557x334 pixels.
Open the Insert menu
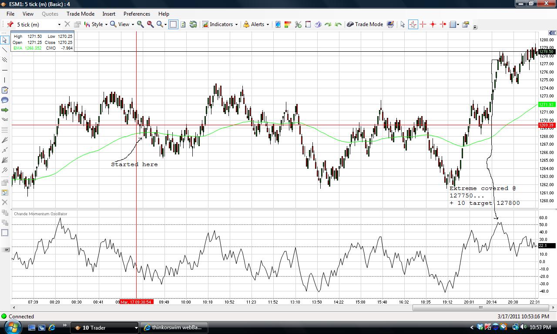(x=109, y=14)
